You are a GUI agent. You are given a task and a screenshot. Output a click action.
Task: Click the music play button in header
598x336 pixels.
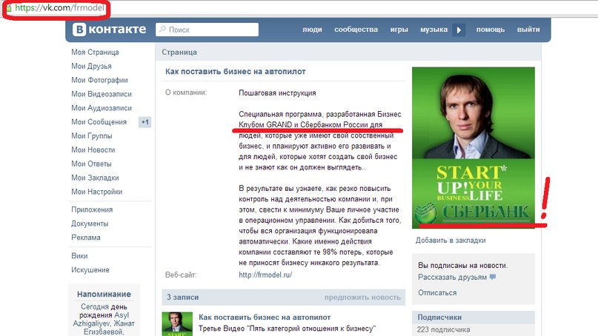[459, 30]
